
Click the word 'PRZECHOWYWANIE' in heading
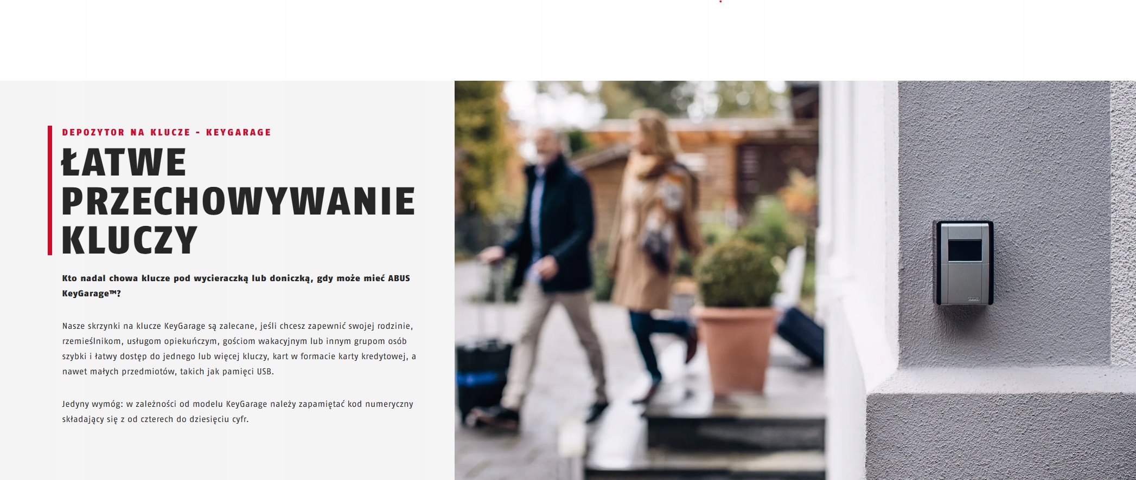point(238,201)
